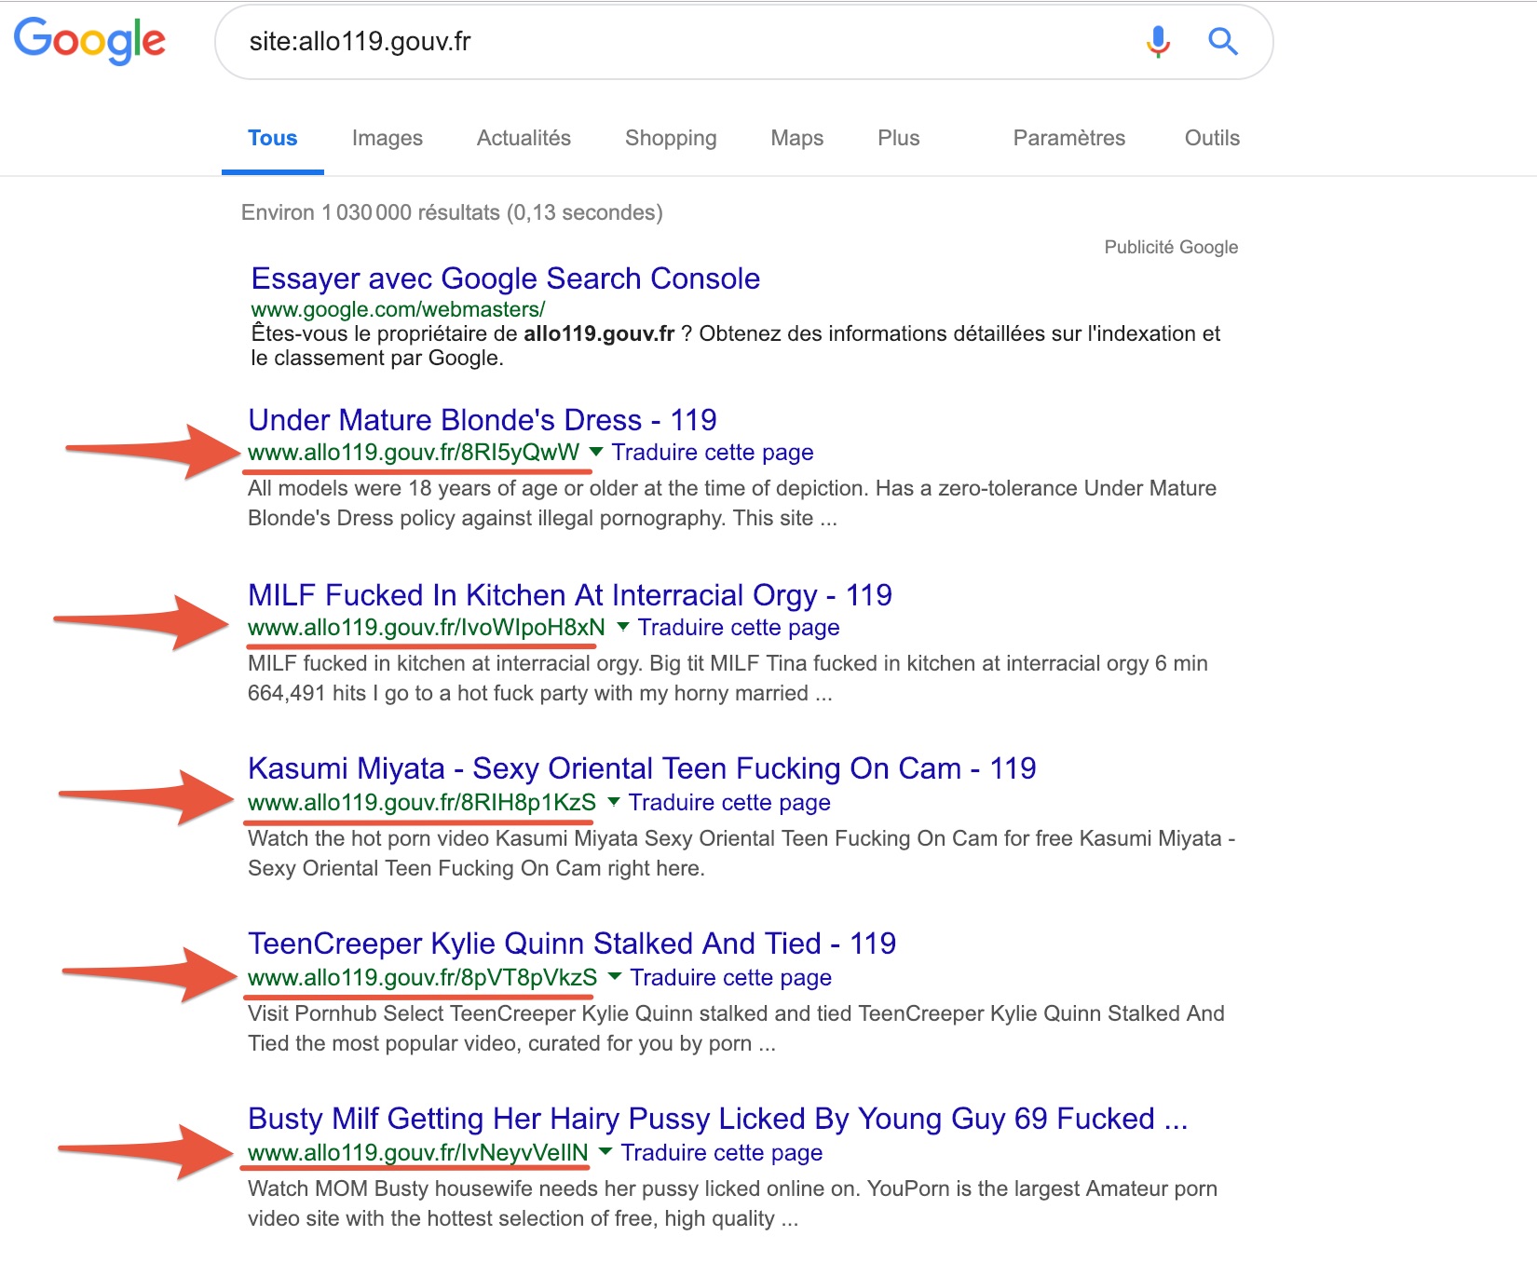
Task: Expand dropdown arrow next to IvoWIpoH8xN URL
Action: pos(623,627)
